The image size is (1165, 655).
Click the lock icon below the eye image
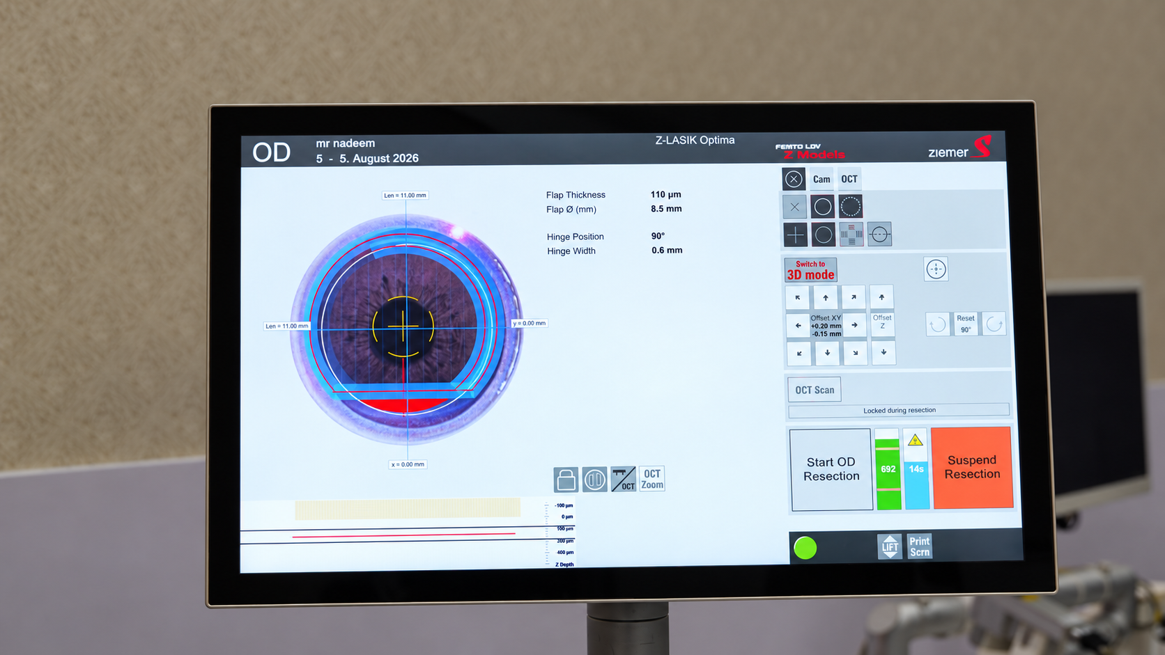pyautogui.click(x=566, y=479)
